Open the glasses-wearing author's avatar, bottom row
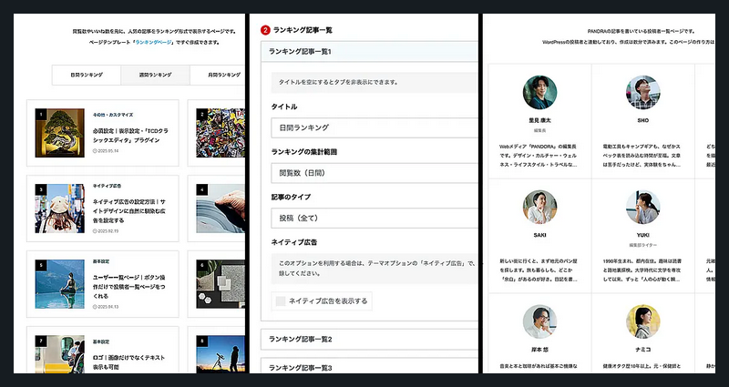The width and height of the screenshot is (729, 387). click(x=539, y=321)
